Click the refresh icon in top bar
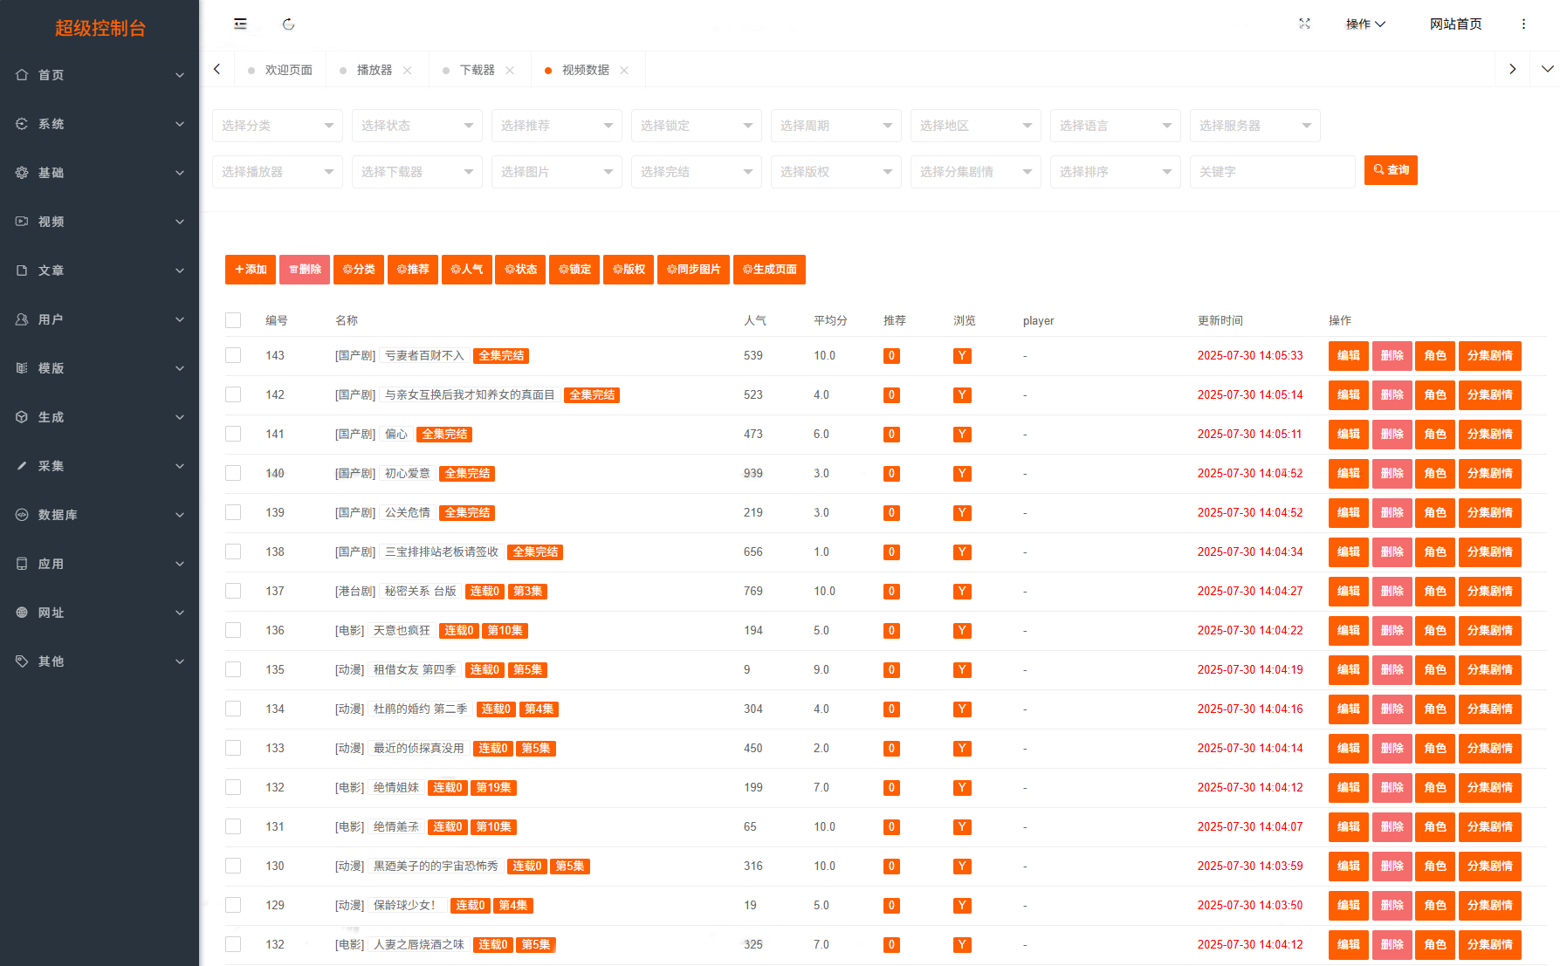The width and height of the screenshot is (1560, 966). pos(288,24)
